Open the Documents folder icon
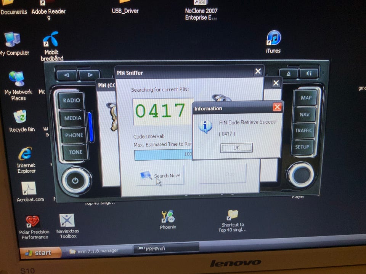366x274 pixels. pos(14,8)
